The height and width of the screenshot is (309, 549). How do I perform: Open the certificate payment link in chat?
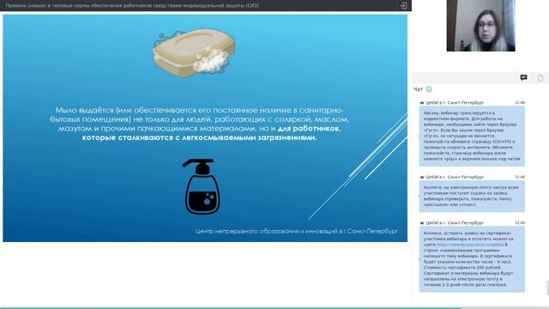(470, 245)
